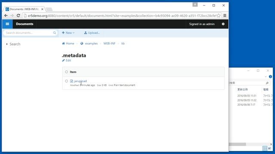Go to Home in the breadcrumb

[x=68, y=44]
